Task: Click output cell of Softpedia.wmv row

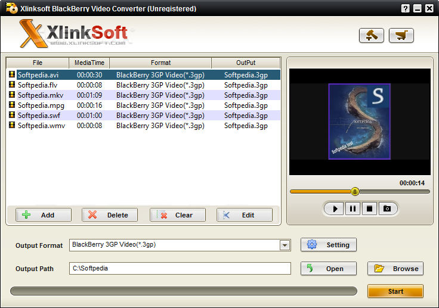Action: point(246,126)
